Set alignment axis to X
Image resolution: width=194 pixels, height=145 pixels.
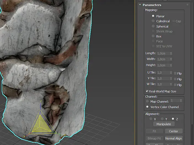click(151, 119)
